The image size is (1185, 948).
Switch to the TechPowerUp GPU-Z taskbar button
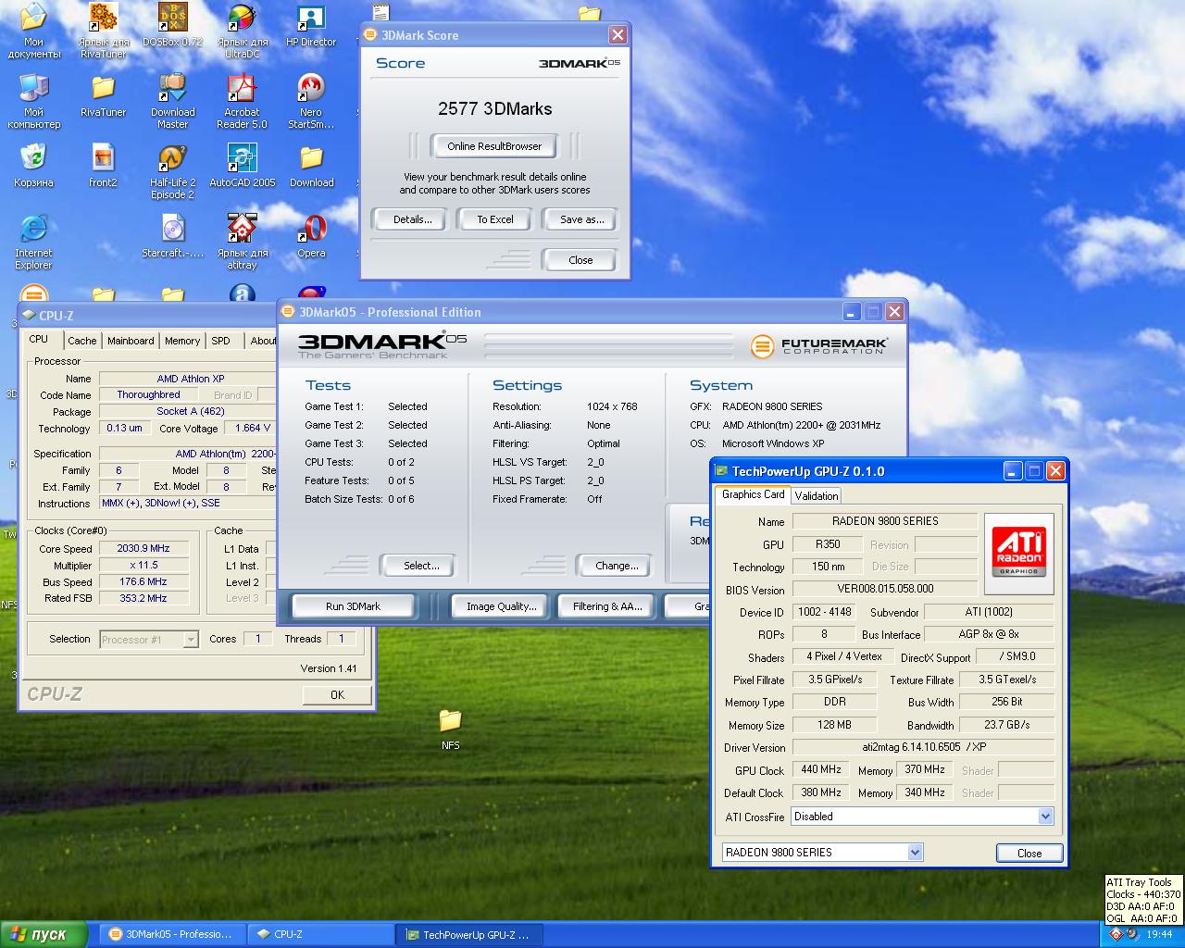click(469, 935)
